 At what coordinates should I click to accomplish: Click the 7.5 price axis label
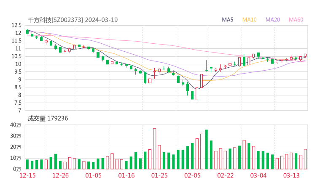(17, 103)
